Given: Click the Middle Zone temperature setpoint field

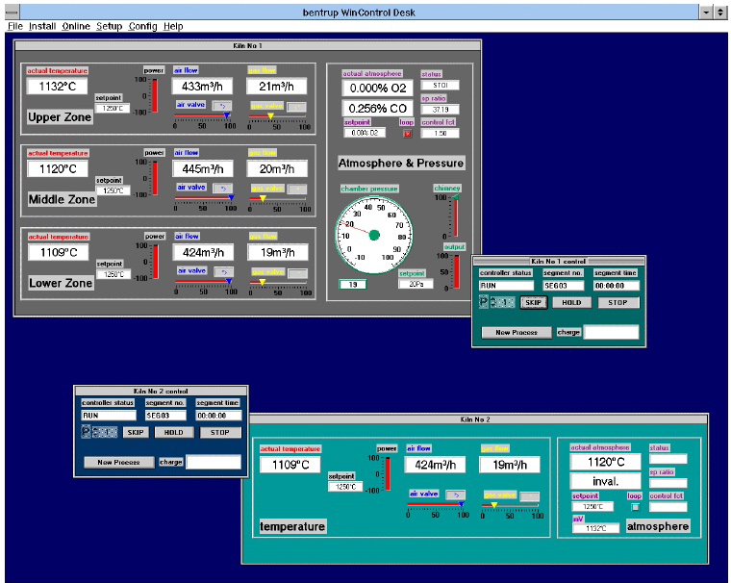Looking at the screenshot, I should [113, 190].
